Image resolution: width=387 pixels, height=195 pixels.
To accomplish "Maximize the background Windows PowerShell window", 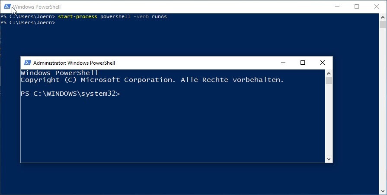I will (x=357, y=6).
